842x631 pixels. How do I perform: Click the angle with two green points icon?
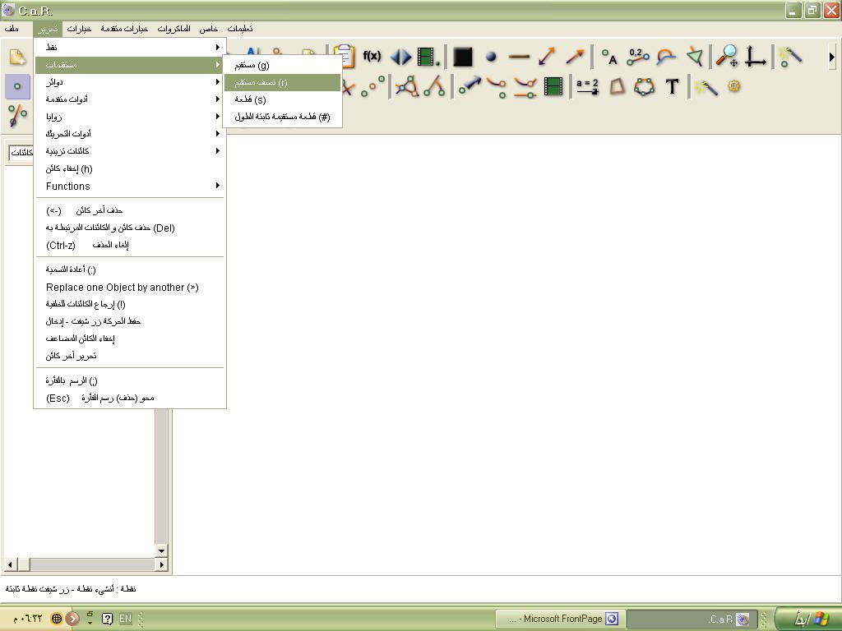click(434, 86)
